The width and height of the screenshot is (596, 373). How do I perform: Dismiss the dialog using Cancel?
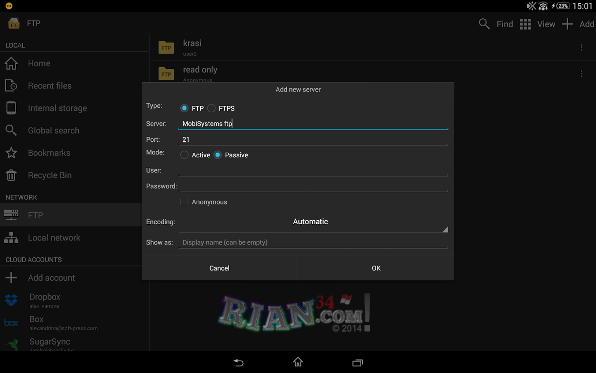(219, 268)
